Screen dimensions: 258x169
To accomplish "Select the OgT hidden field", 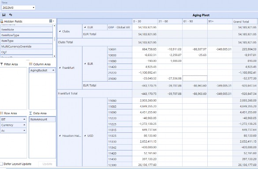I will (x=26, y=52).
